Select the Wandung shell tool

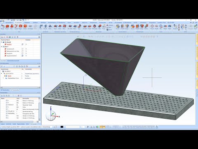click(x=94, y=27)
